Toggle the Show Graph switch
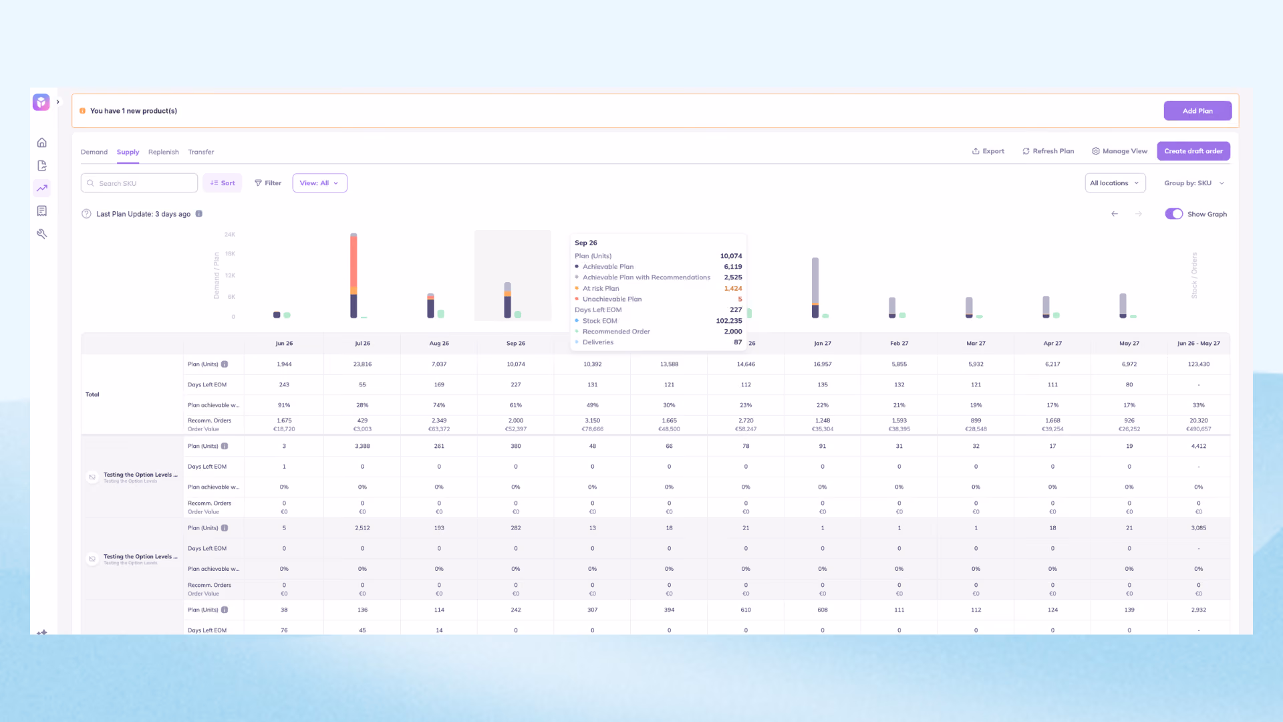The image size is (1283, 722). pos(1174,214)
